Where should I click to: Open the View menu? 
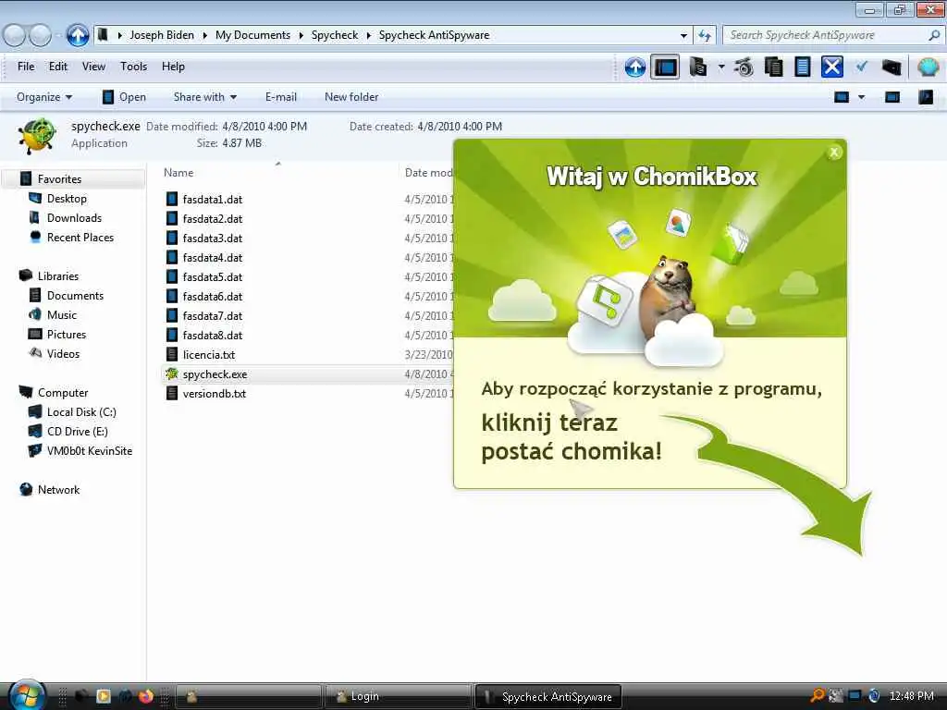[93, 67]
